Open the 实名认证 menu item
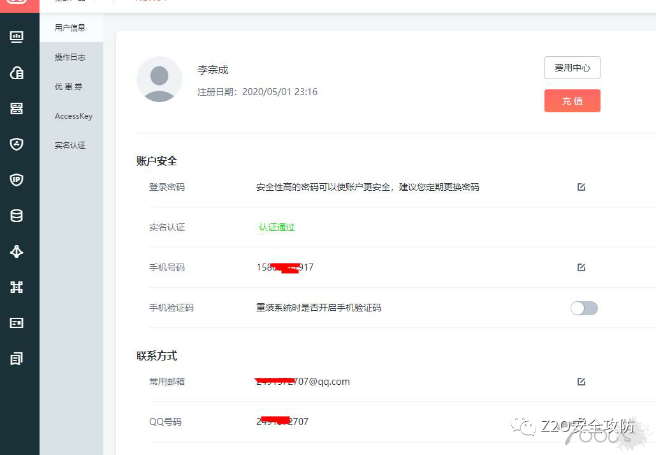This screenshot has height=455, width=656. point(70,145)
